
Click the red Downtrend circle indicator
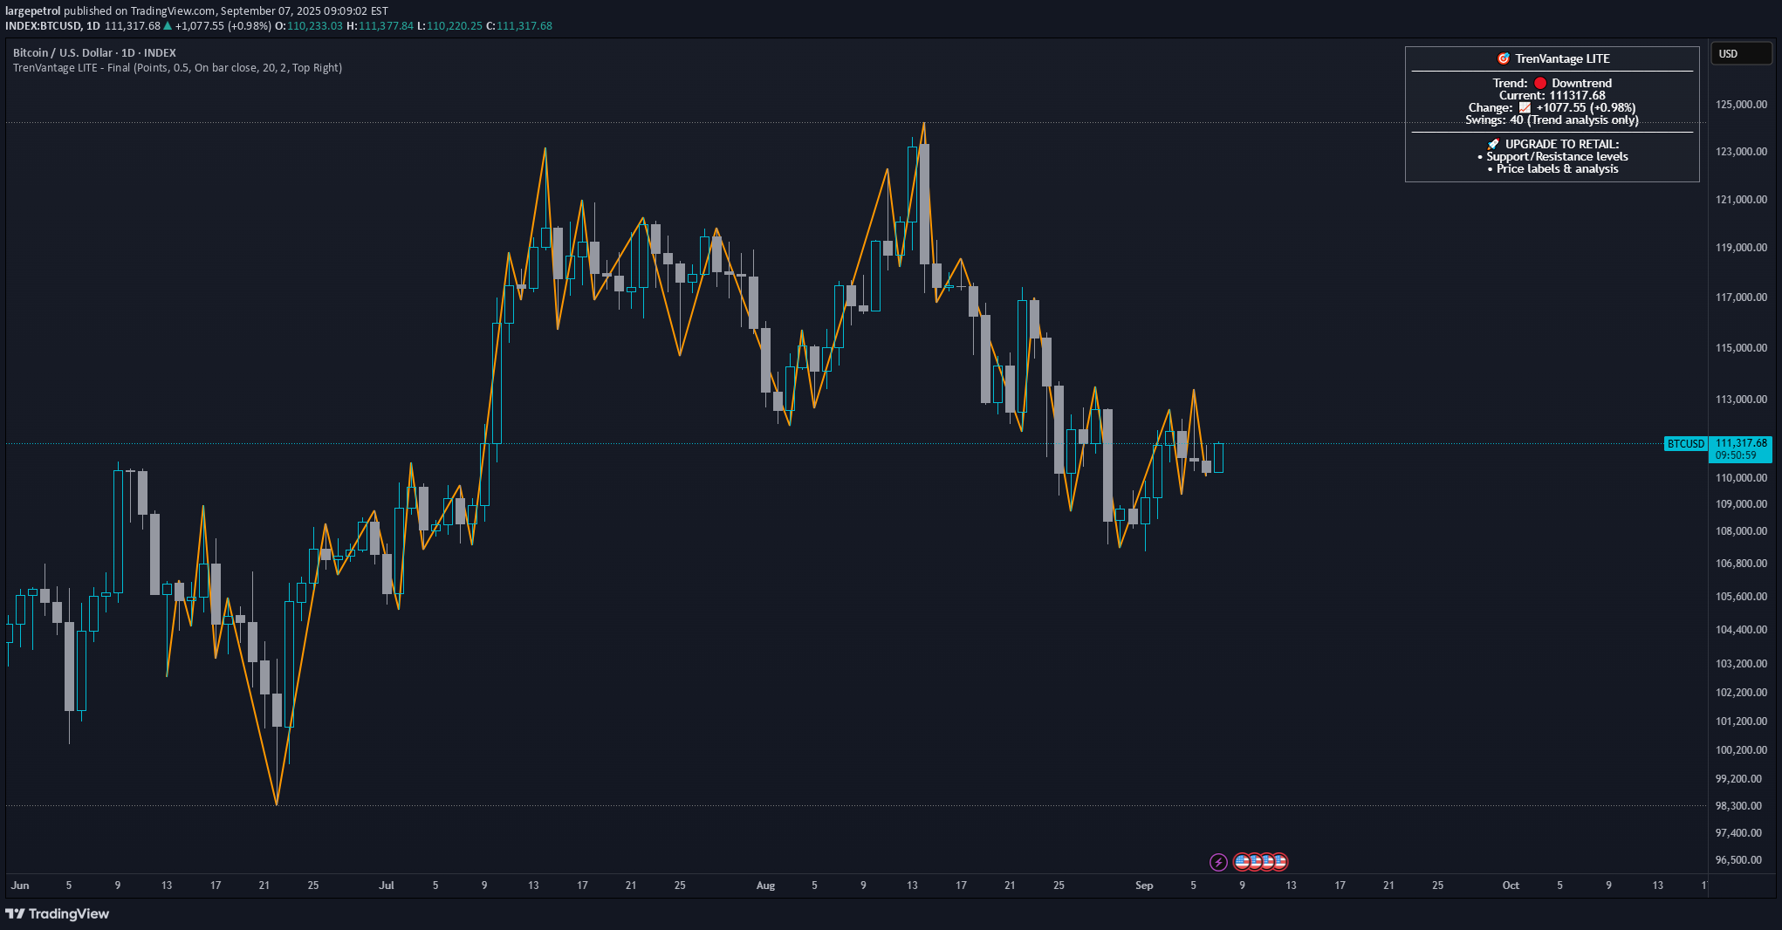click(x=1540, y=84)
